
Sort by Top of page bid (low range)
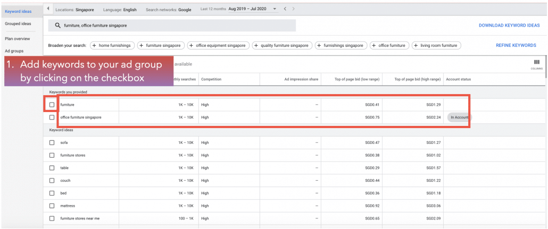point(357,79)
